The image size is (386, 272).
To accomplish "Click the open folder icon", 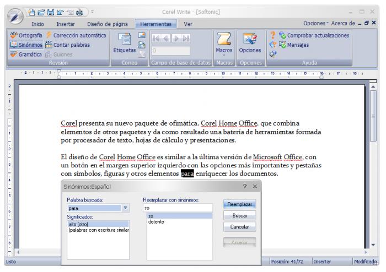I will coord(41,12).
